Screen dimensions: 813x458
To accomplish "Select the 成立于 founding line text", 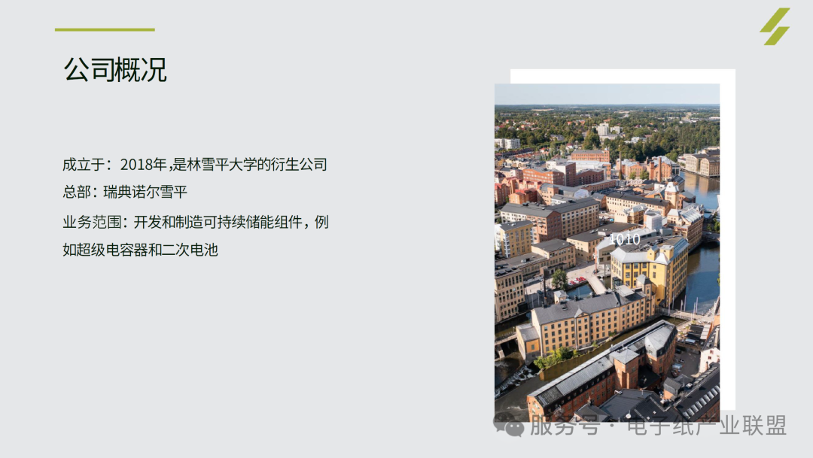I will click(195, 165).
